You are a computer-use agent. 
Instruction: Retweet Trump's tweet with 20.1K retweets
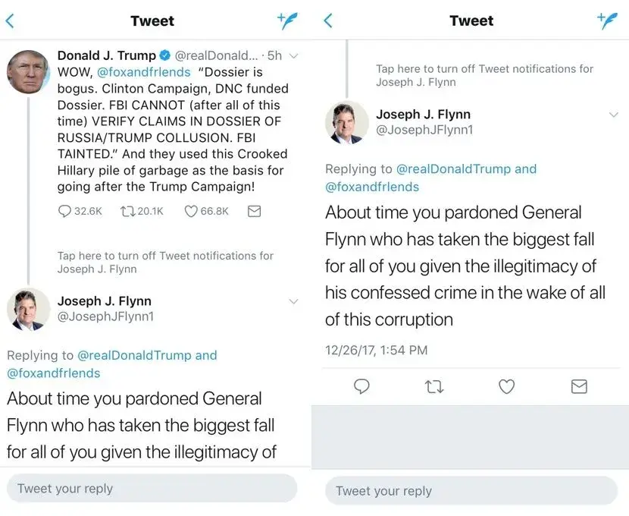pyautogui.click(x=127, y=211)
